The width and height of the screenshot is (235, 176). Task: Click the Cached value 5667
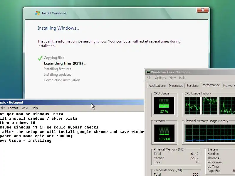[x=194, y=158]
